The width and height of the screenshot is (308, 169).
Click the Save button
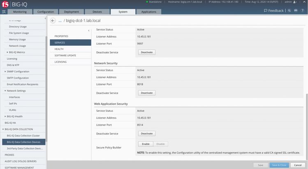click(x=260, y=165)
